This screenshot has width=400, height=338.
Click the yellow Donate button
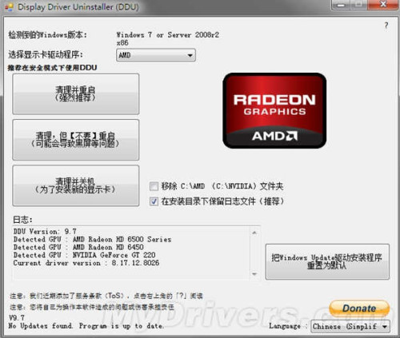pos(359,308)
